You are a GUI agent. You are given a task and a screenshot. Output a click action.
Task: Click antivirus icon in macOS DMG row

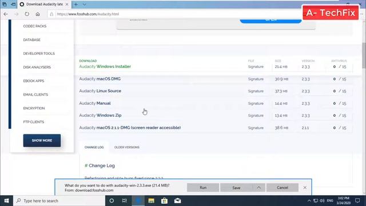pos(334,79)
